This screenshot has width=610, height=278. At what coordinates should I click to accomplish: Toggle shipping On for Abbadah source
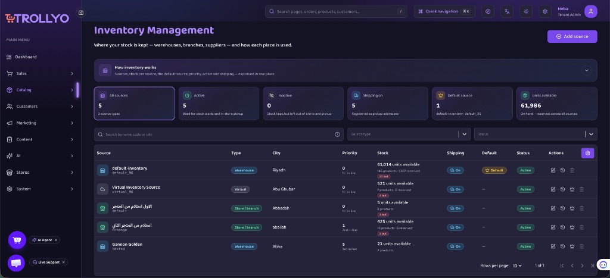coord(455,208)
